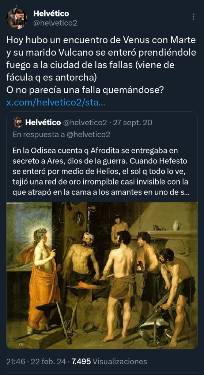This screenshot has height=375, width=204.
Task: Click Helvético name in the quoted tweet
Action: pos(43,123)
